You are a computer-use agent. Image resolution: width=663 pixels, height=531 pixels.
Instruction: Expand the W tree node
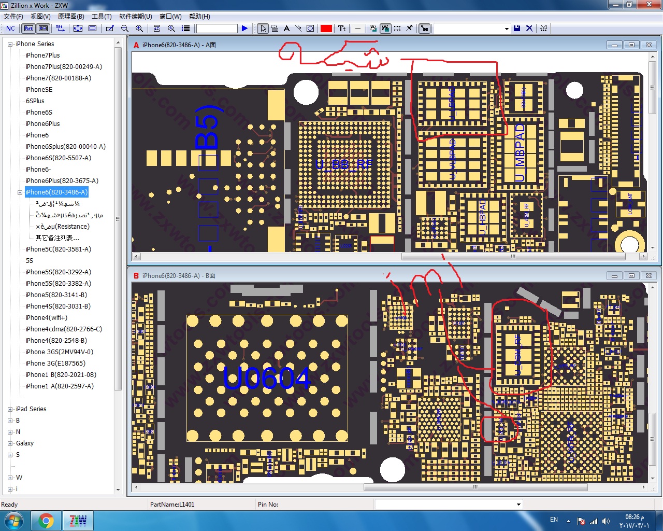[x=10, y=478]
